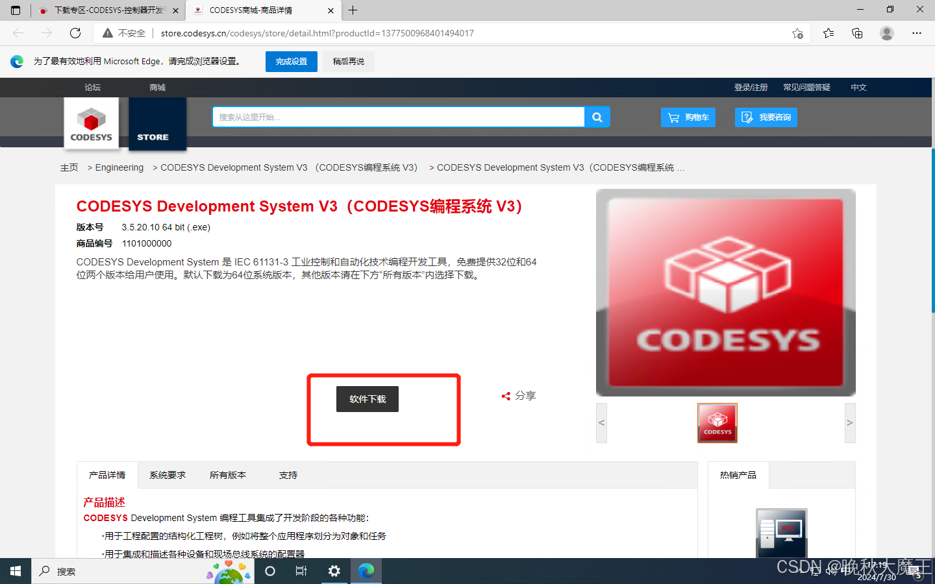Click 稍后再说 in Edge banner
This screenshot has width=935, height=584.
pos(349,62)
